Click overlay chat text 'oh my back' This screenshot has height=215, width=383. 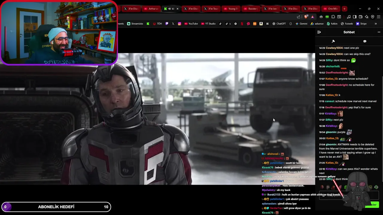(x=283, y=190)
